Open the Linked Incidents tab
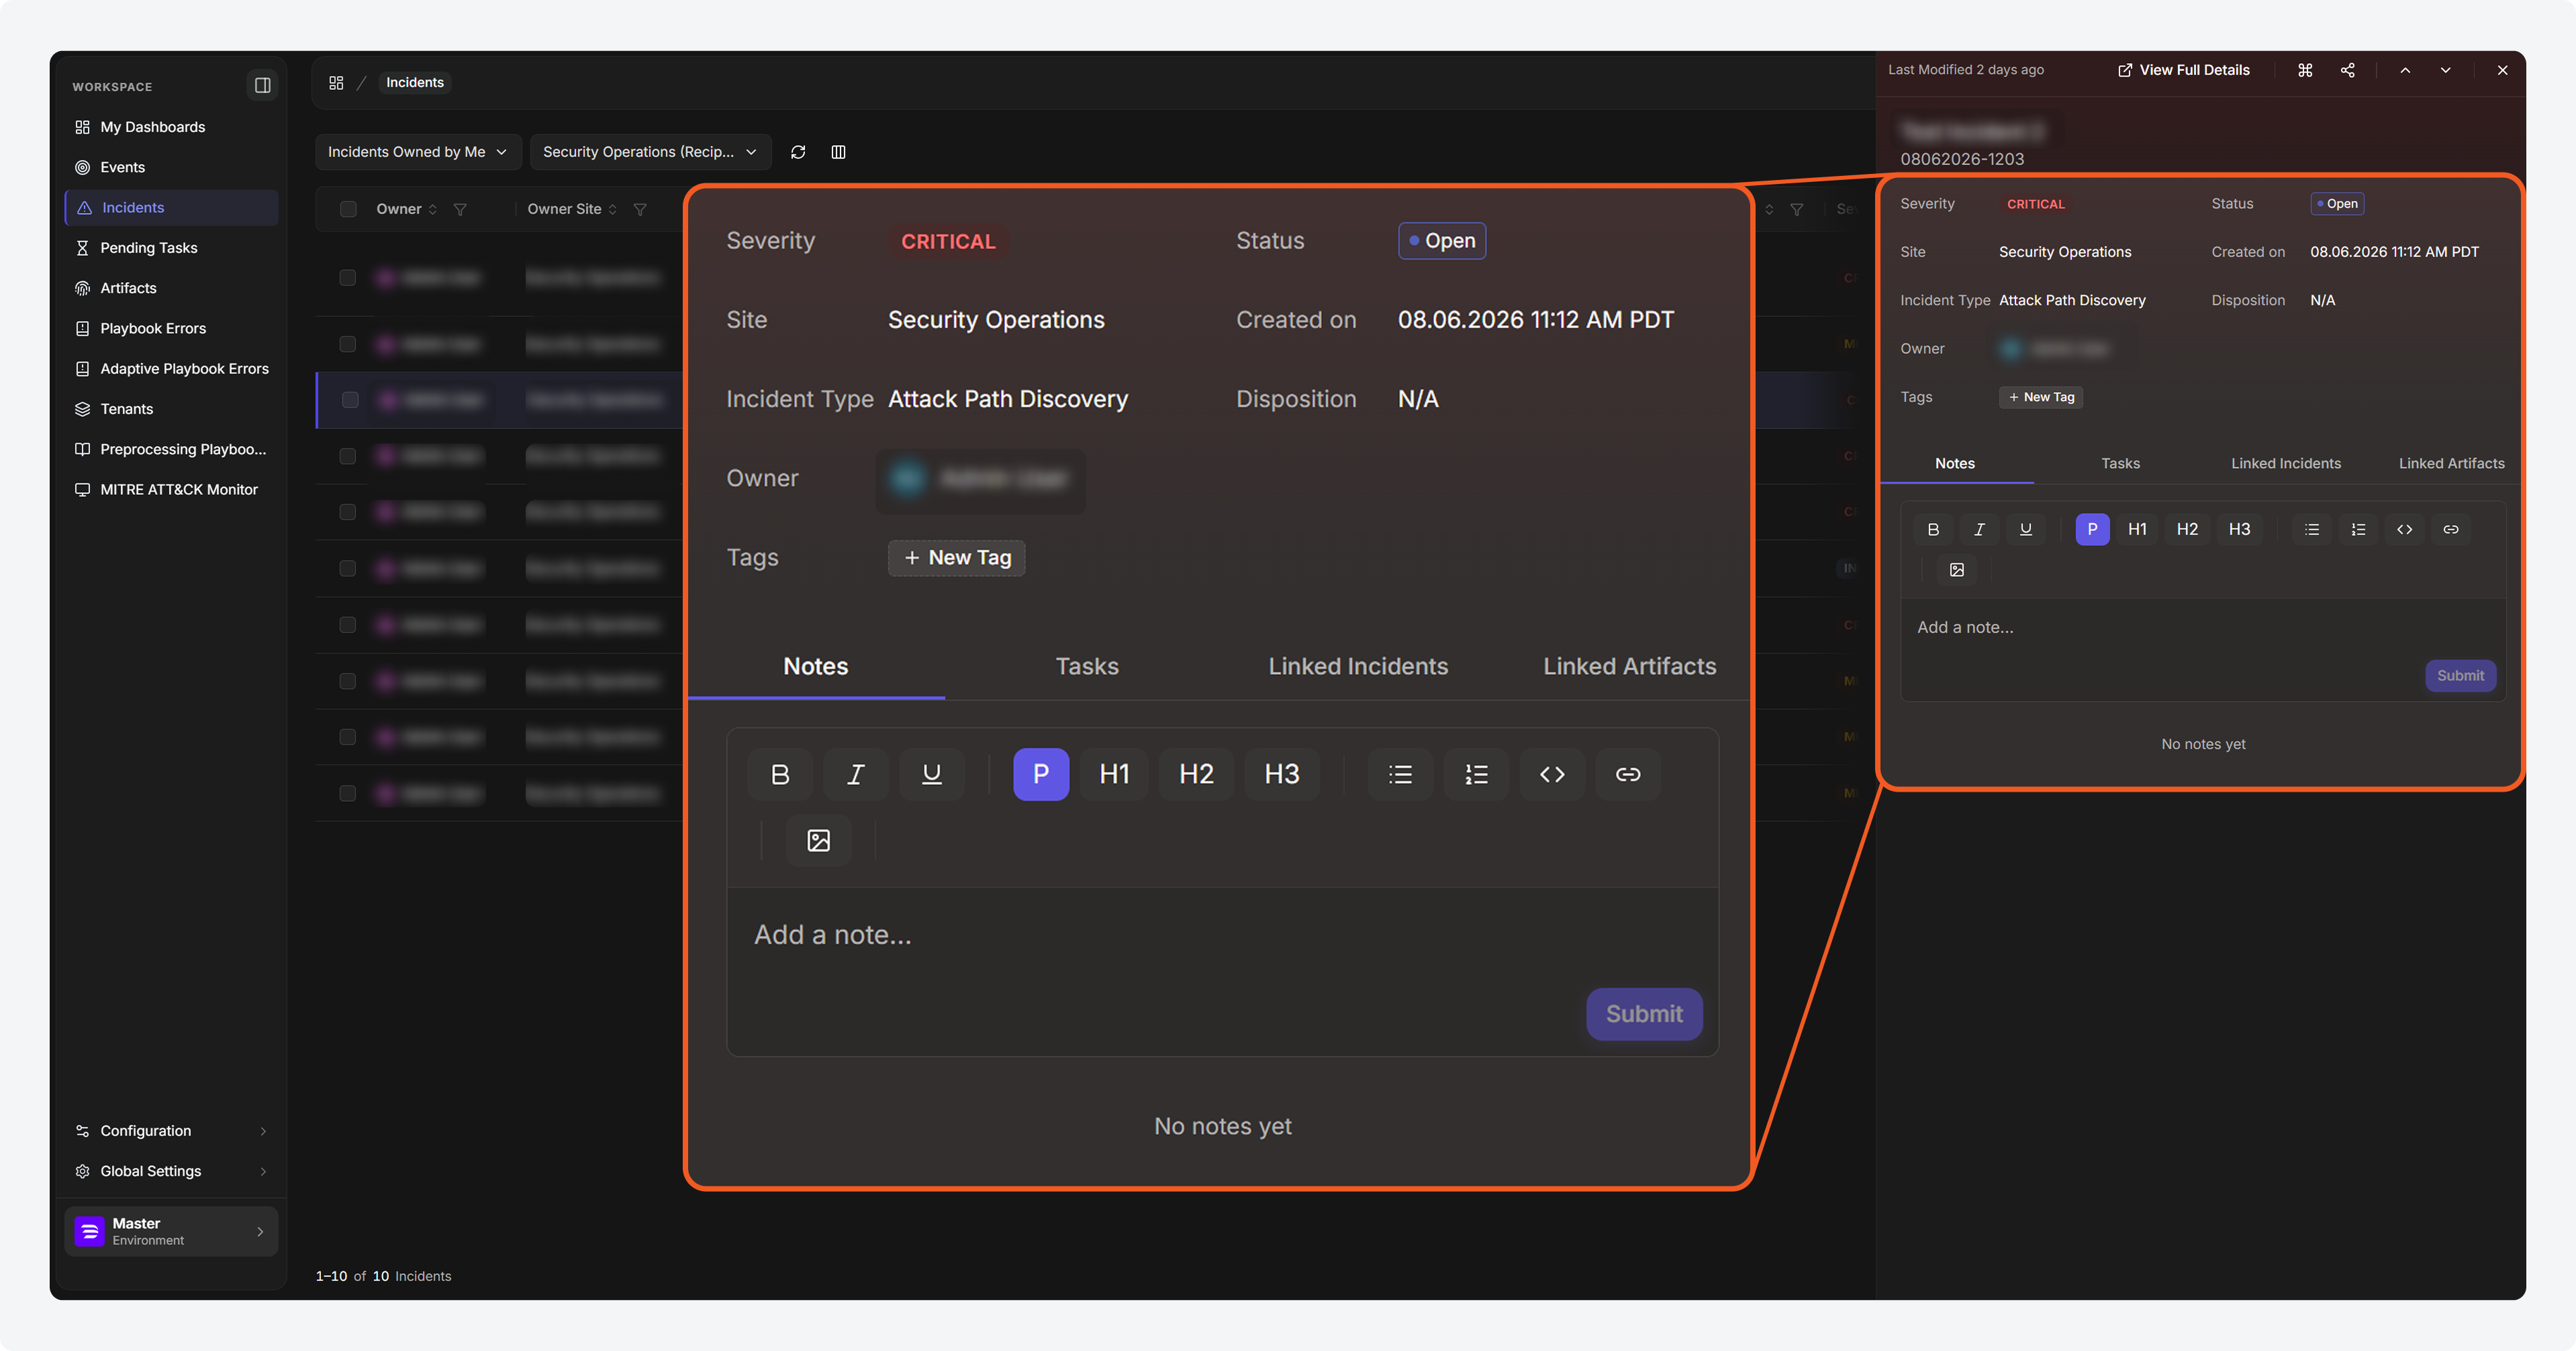This screenshot has width=2576, height=1351. point(2286,463)
